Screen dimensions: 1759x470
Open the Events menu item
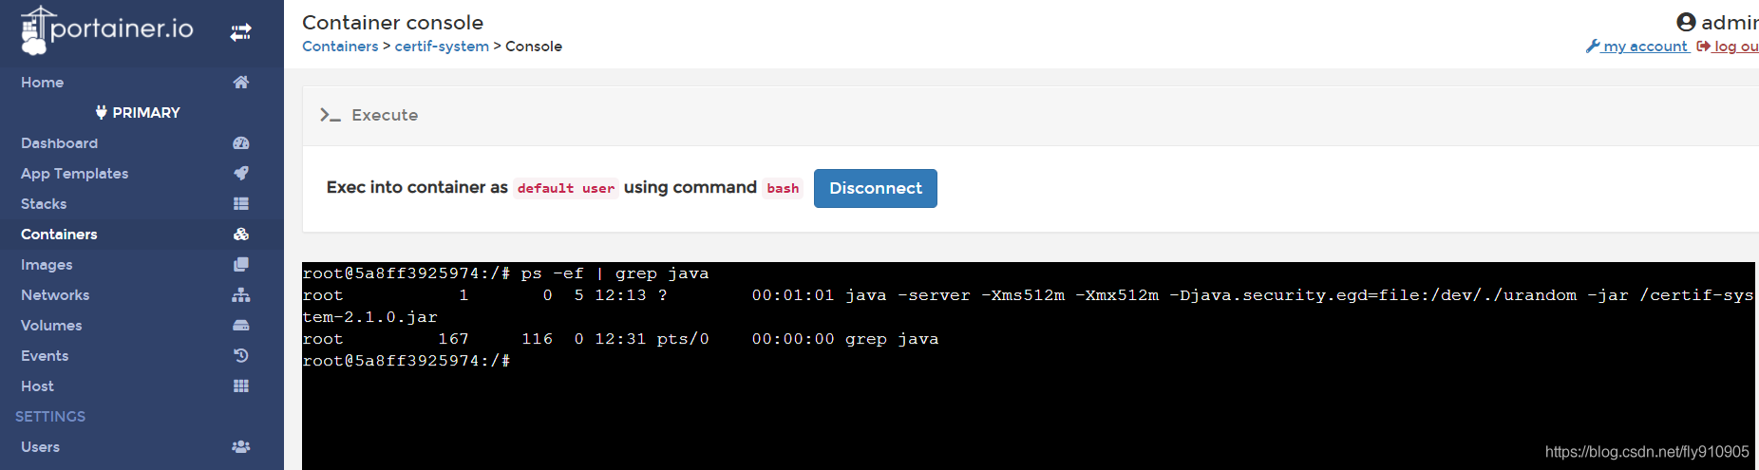pyautogui.click(x=45, y=356)
